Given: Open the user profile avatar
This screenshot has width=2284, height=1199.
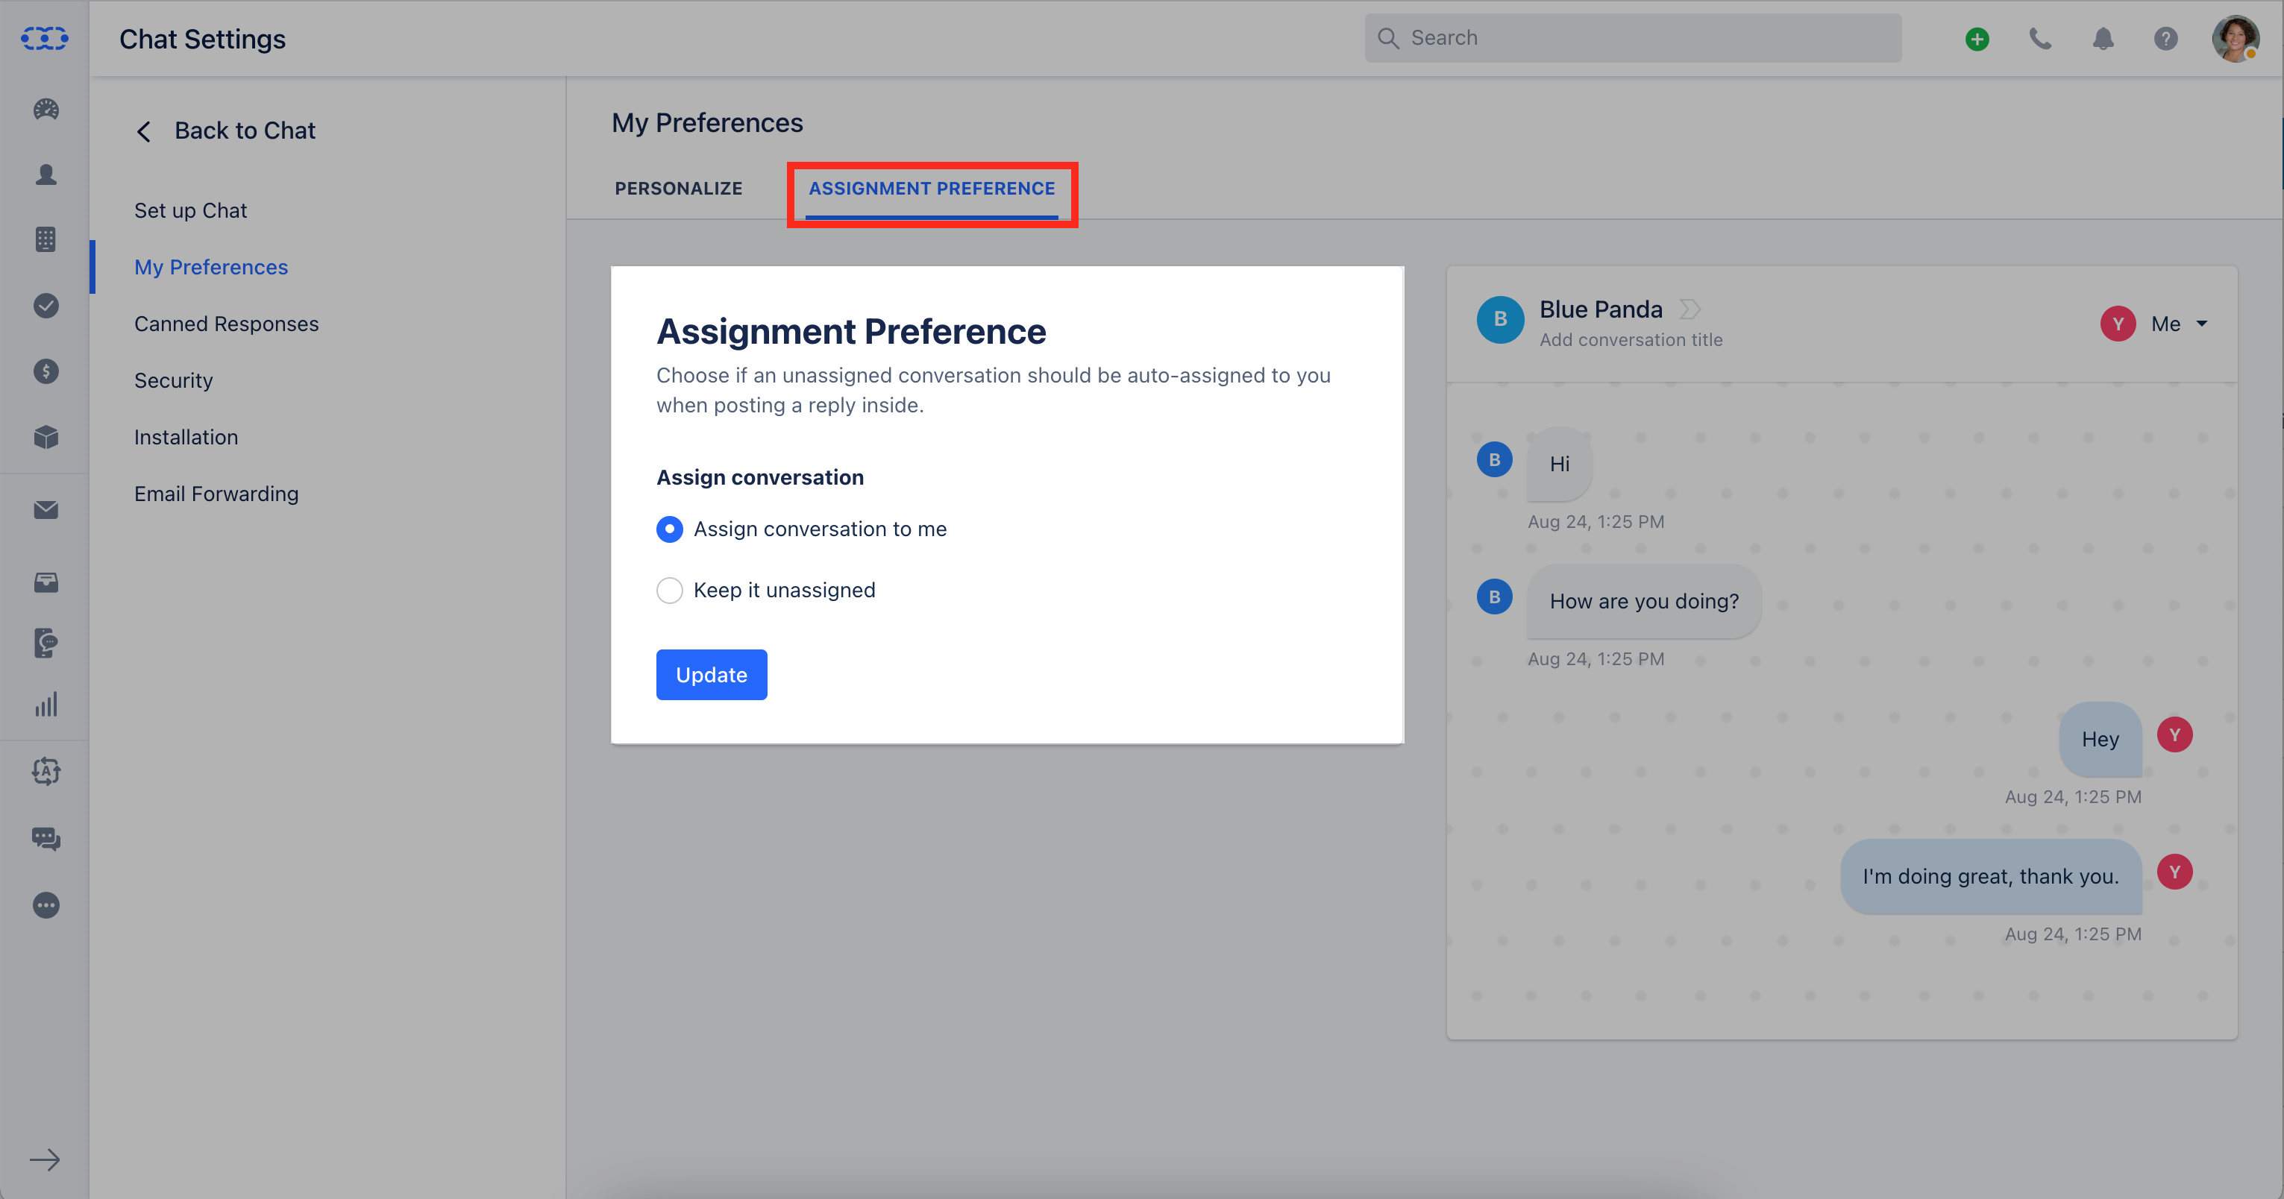Looking at the screenshot, I should [2236, 39].
